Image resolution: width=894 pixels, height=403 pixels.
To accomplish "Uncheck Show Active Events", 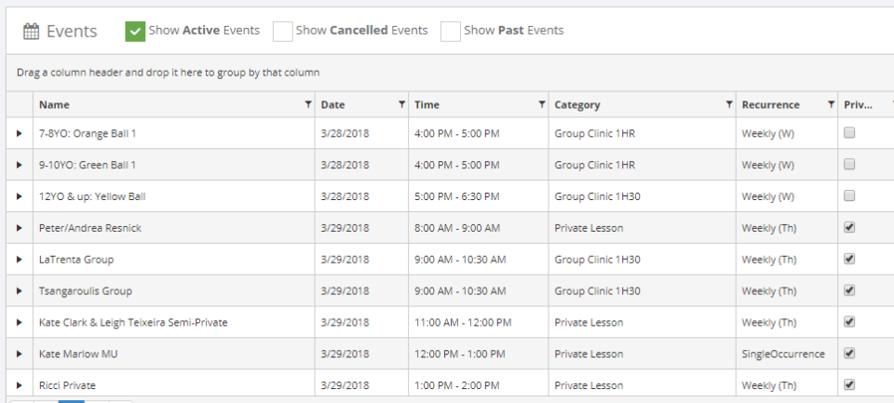I will [135, 32].
